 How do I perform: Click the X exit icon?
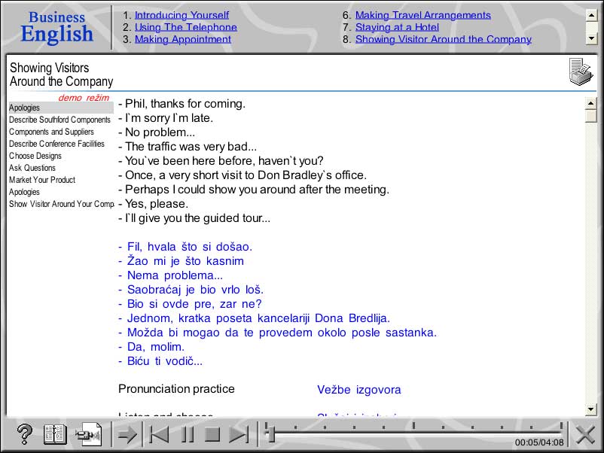tap(584, 434)
